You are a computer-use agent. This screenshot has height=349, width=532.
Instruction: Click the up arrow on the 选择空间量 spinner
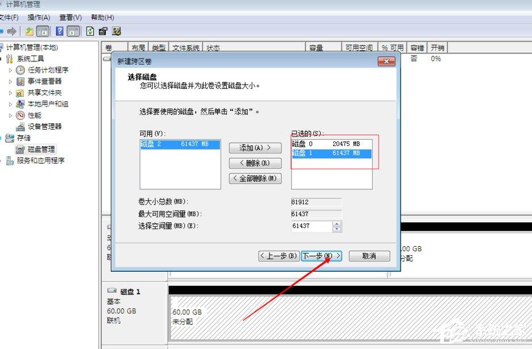click(338, 225)
